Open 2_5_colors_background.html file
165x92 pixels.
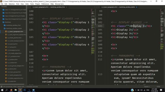coord(14,41)
